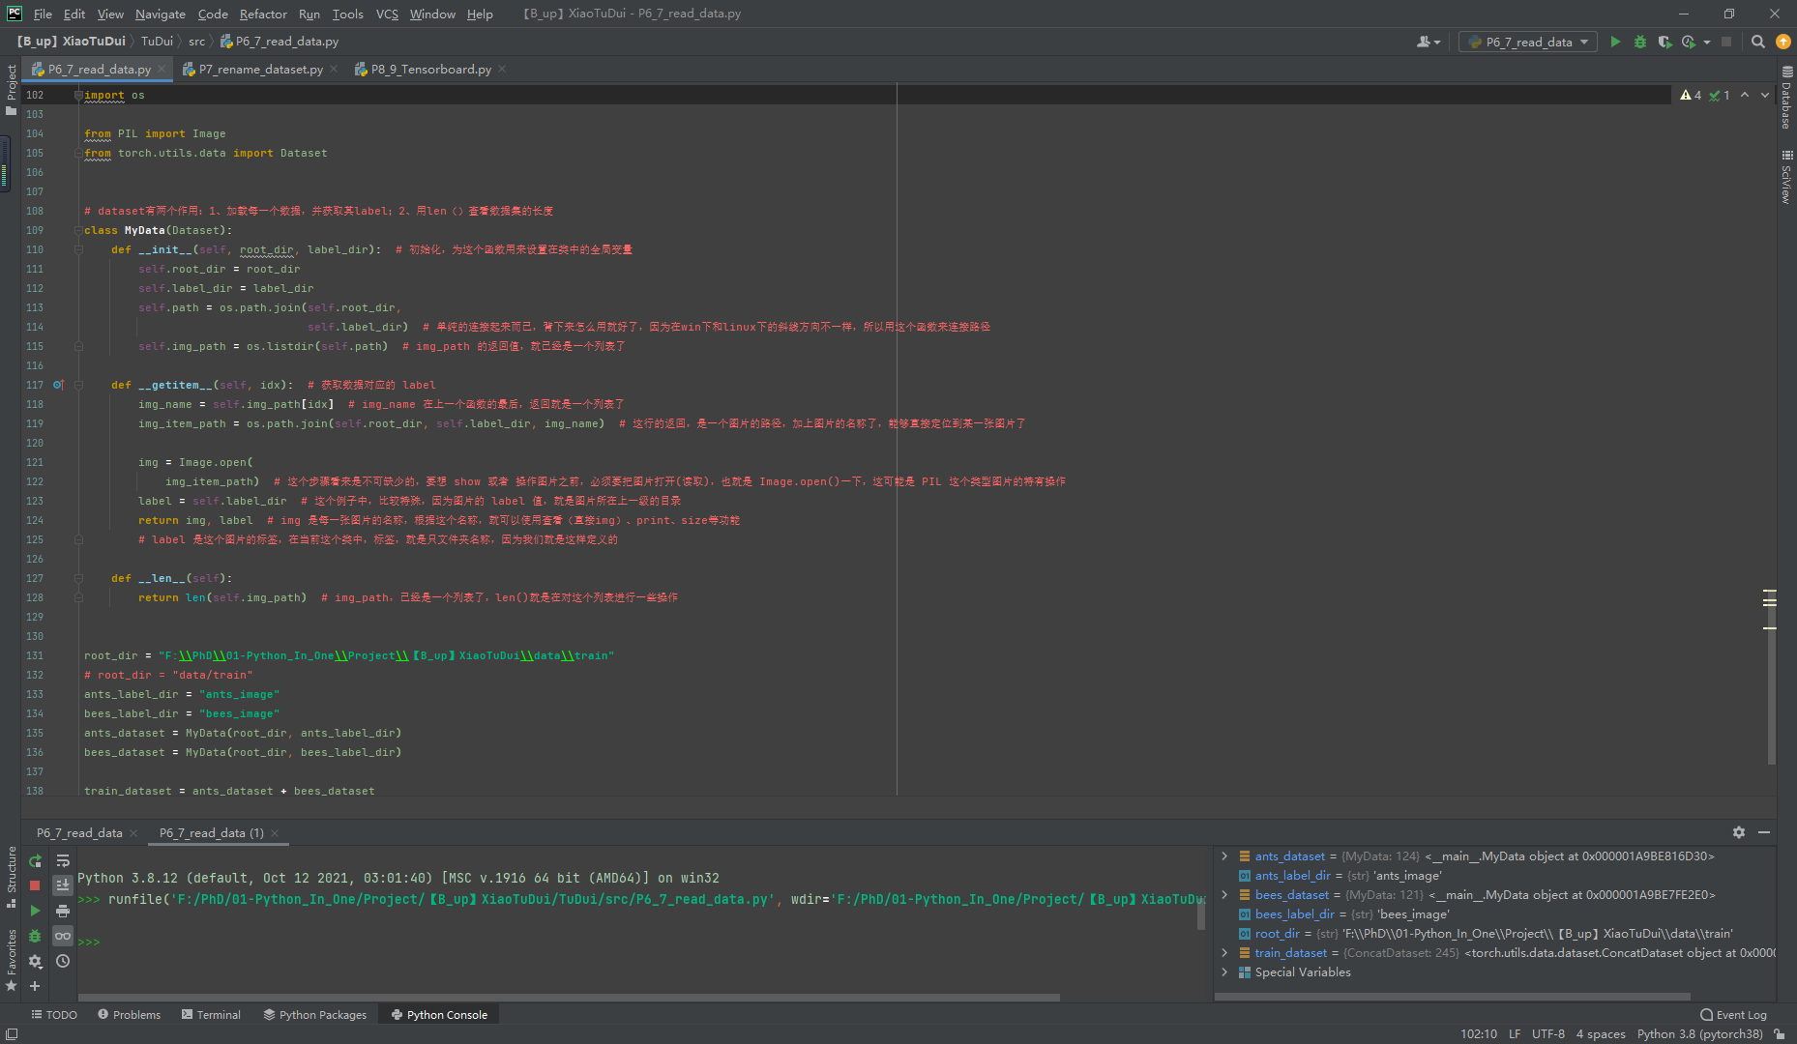The height and width of the screenshot is (1044, 1797).
Task: Run P6_7_read_data with the green run button
Action: click(x=1615, y=42)
